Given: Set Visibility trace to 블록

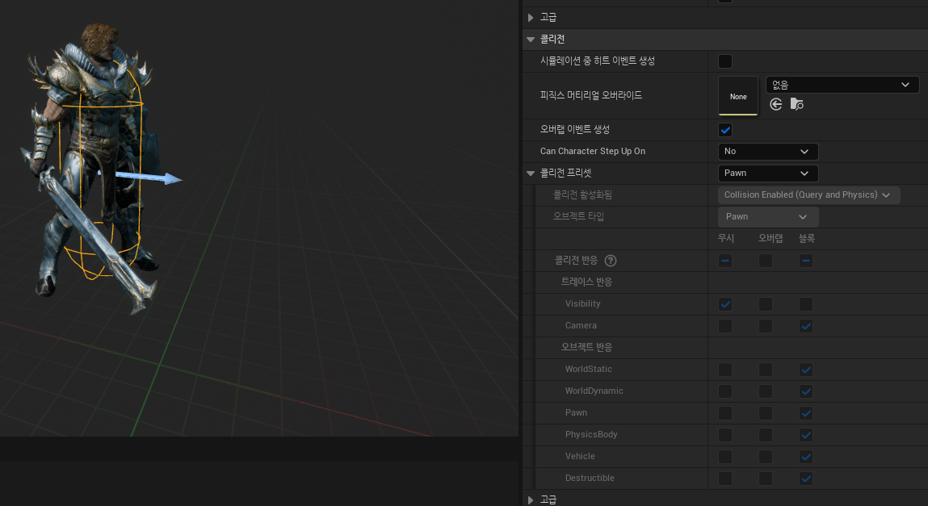Looking at the screenshot, I should pos(805,304).
